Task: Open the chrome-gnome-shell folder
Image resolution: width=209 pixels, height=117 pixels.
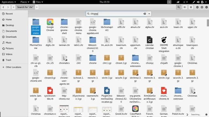Action: 64,22
